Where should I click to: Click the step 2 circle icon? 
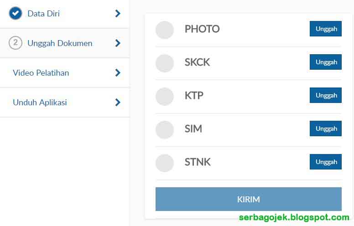[x=16, y=43]
